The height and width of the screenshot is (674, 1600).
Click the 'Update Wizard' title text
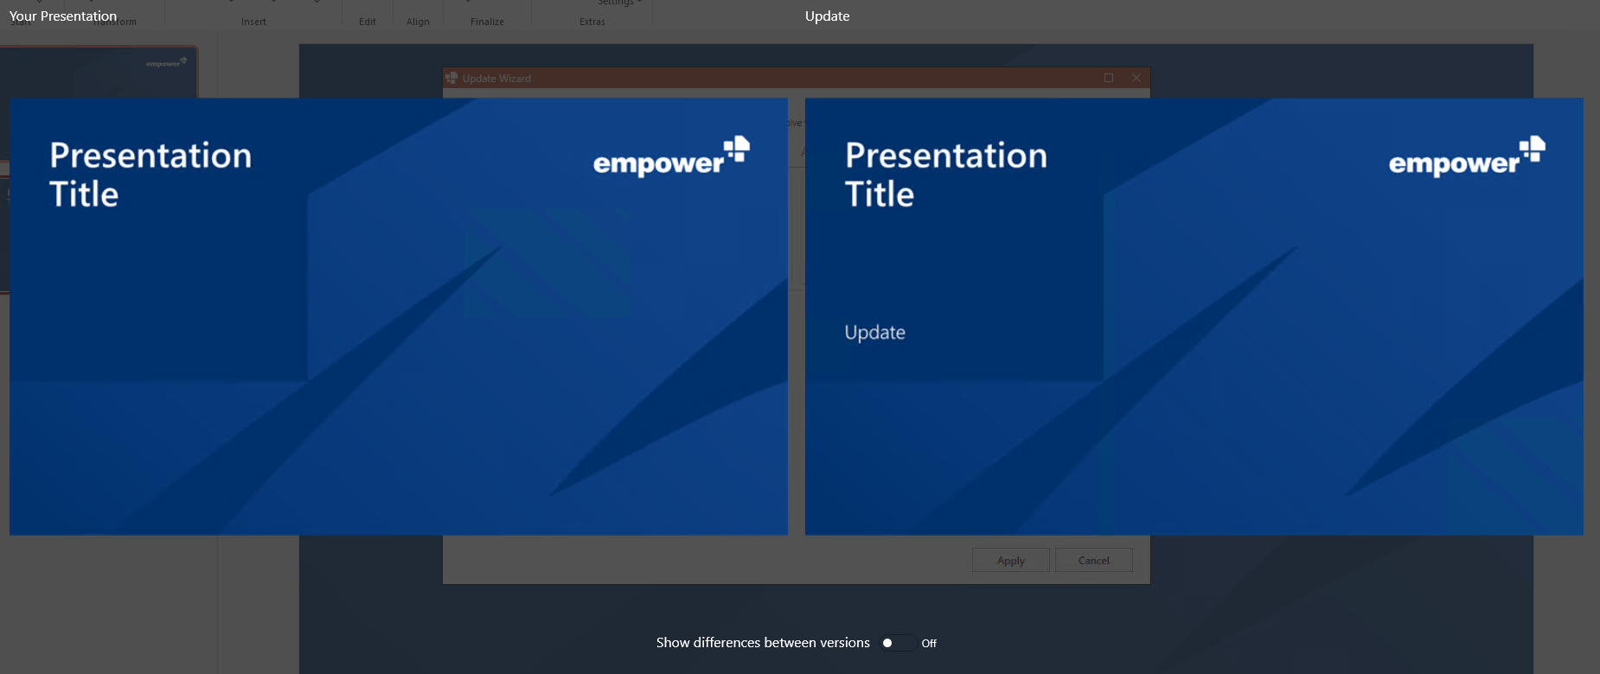[x=496, y=78]
